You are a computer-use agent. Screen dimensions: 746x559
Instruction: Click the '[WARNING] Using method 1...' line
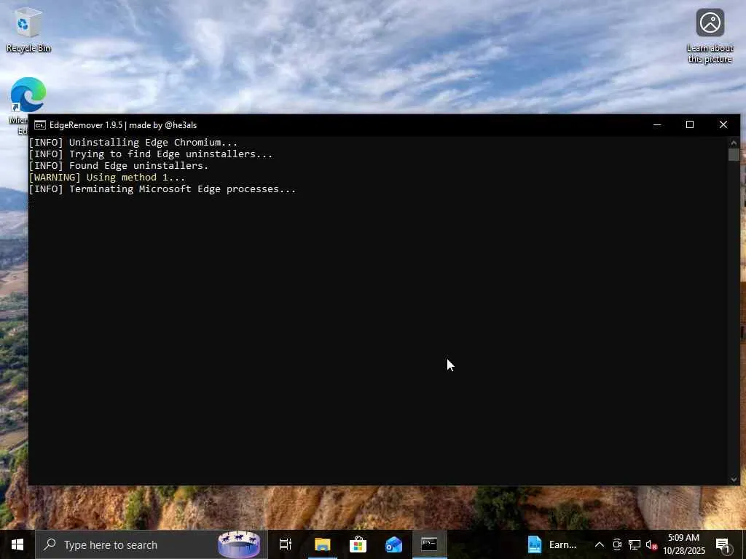point(107,178)
